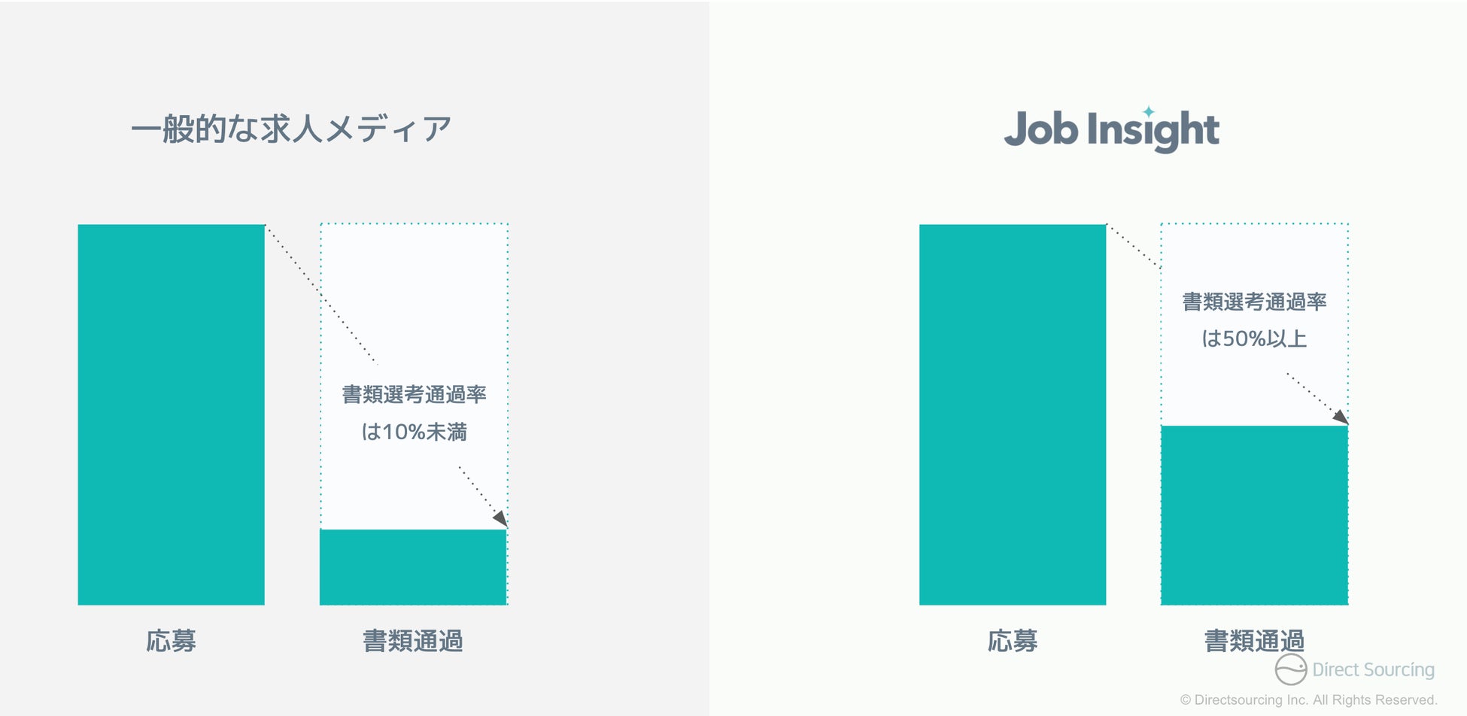
Task: Select the Job Insight chart's tall 応募 bar
Action: [x=1013, y=414]
